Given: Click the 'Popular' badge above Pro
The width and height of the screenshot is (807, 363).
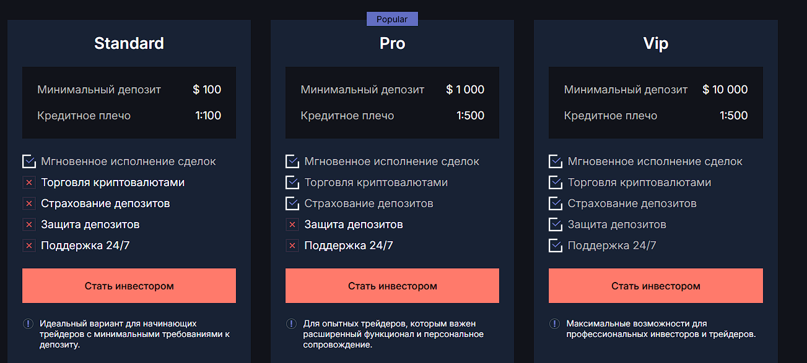Looking at the screenshot, I should [392, 19].
